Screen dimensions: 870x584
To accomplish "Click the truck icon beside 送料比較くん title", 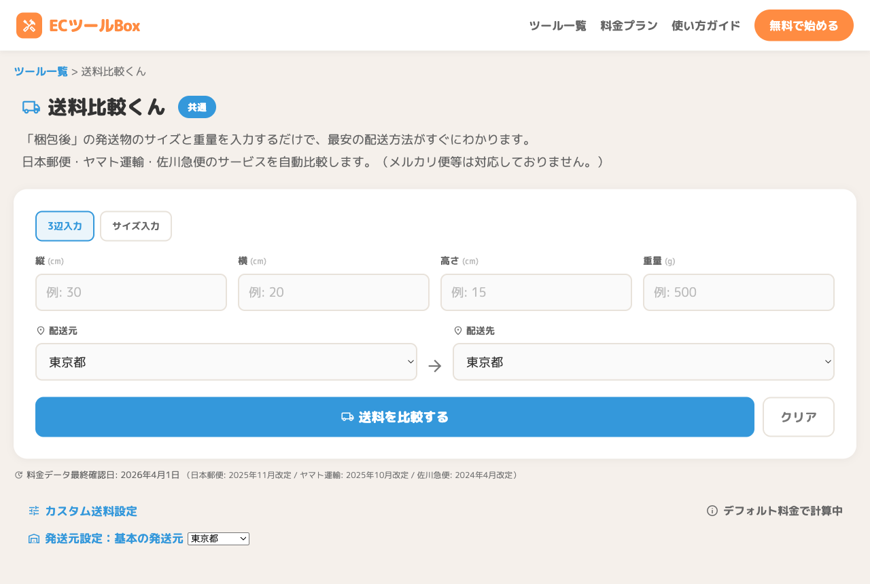I will [31, 107].
